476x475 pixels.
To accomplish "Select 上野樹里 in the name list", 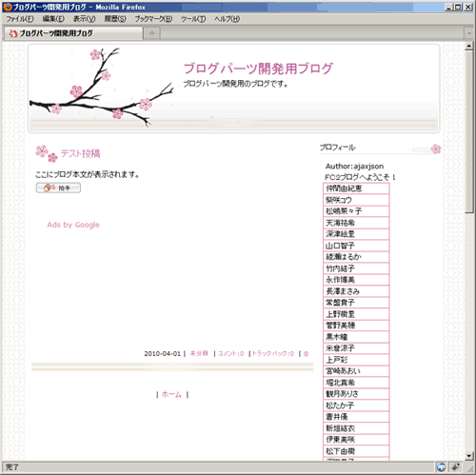I will coord(356,314).
